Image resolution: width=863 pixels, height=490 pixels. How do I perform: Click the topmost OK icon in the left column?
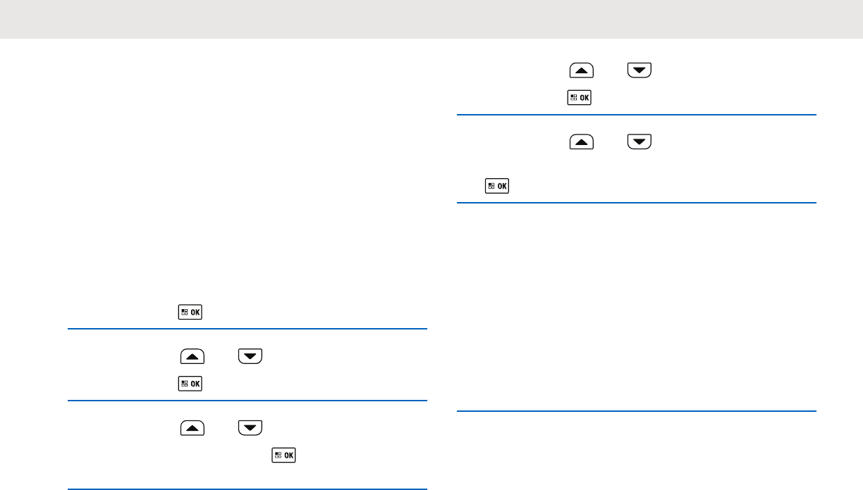click(x=190, y=313)
